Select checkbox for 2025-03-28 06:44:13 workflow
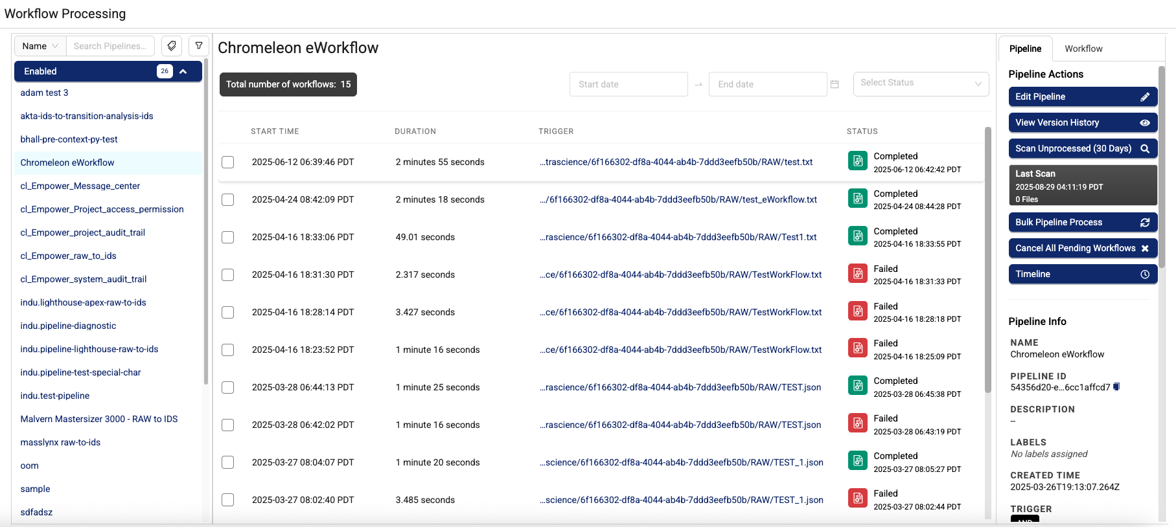This screenshot has height=527, width=1176. click(x=228, y=387)
